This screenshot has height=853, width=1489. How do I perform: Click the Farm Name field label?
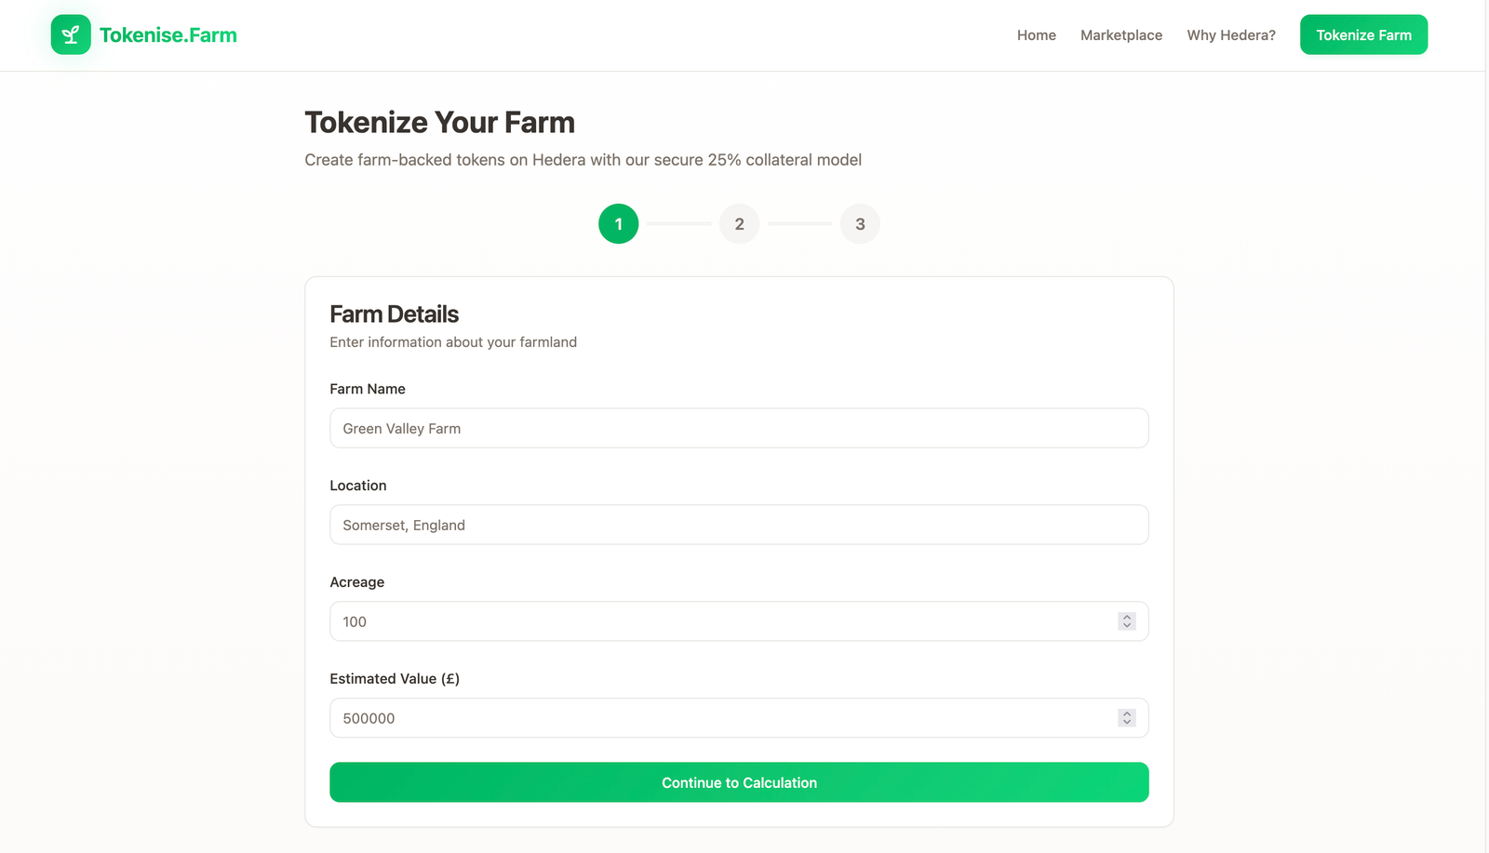coord(368,389)
